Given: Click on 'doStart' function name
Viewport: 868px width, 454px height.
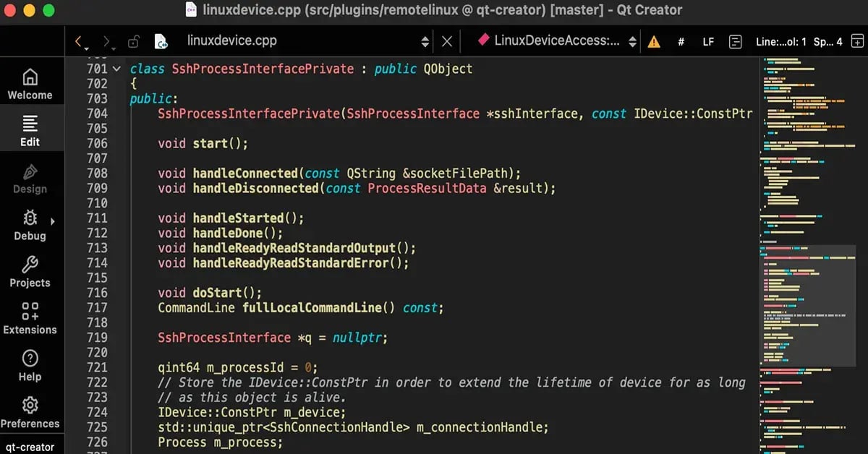Looking at the screenshot, I should coord(217,293).
